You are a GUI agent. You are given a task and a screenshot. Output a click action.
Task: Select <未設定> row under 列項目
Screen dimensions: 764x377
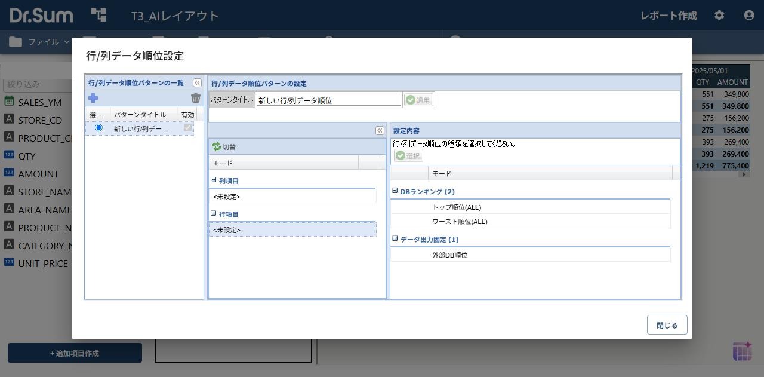pos(292,197)
